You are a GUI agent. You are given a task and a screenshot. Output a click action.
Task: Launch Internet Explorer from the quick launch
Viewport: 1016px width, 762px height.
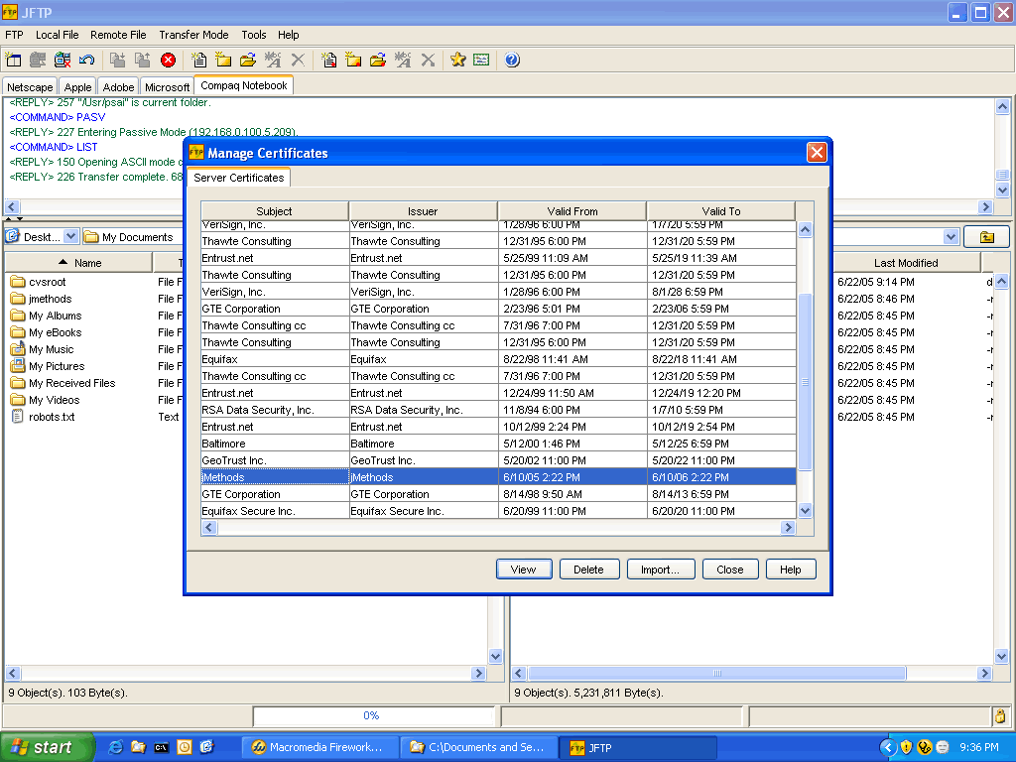tap(116, 747)
